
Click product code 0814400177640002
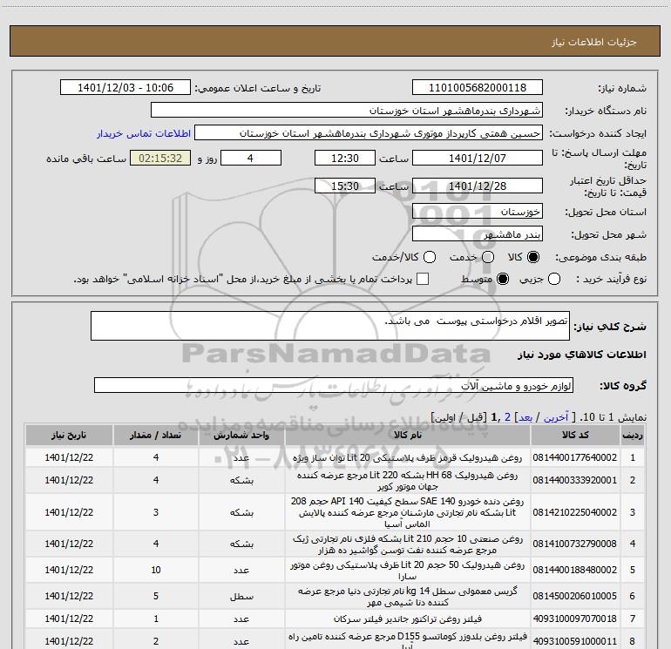(575, 457)
